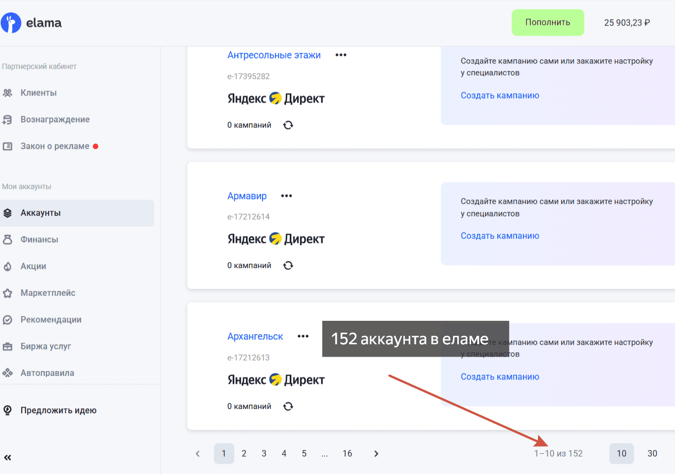Click the Автоправила diamonds icon

(7, 373)
